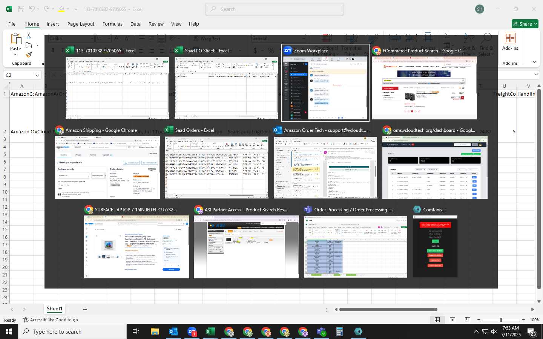Click the Name Box showing C2
Screen dimensions: 543x339
[19, 75]
